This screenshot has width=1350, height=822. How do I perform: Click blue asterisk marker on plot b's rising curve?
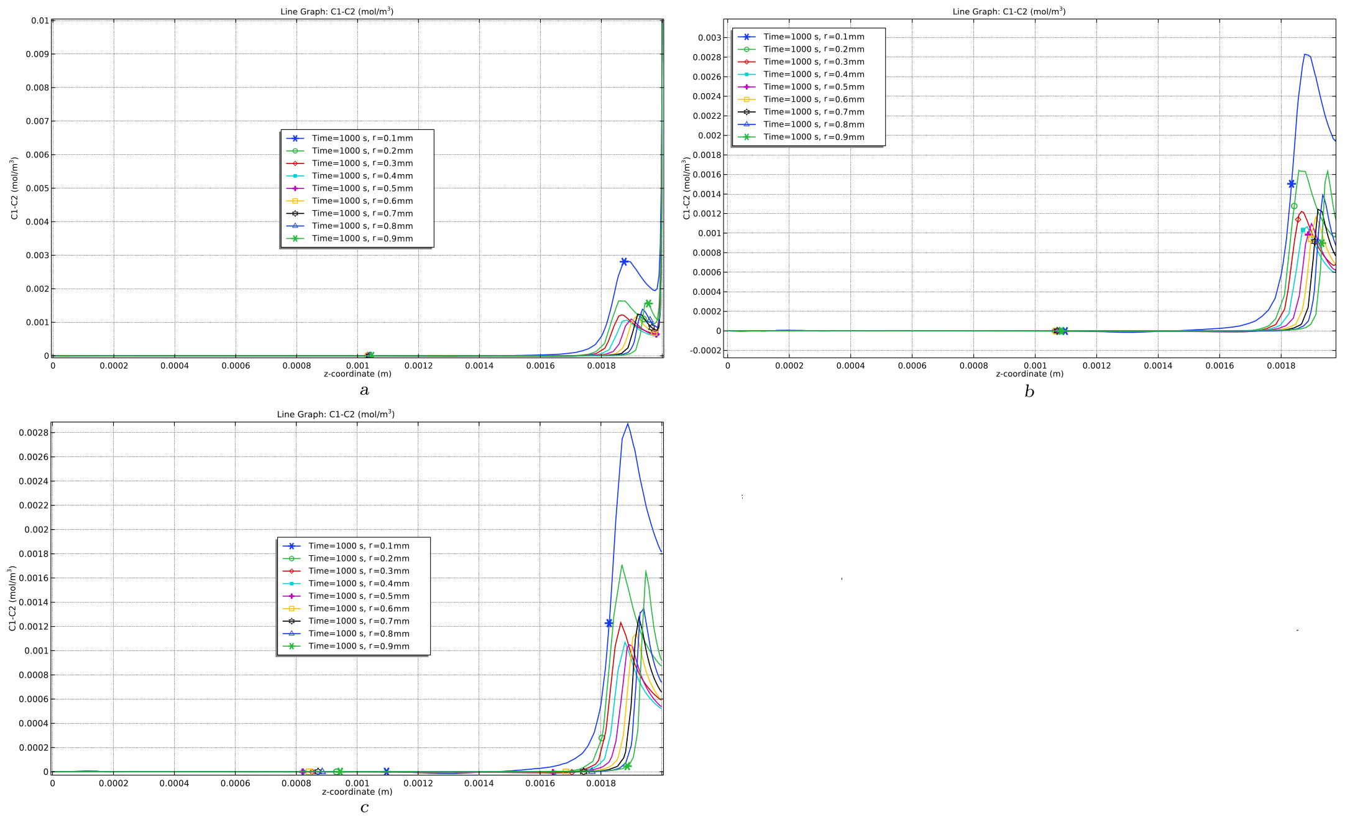click(x=1291, y=184)
